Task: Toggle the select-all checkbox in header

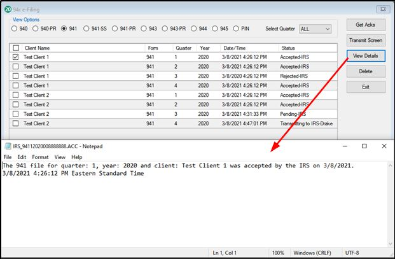Action: [15, 48]
